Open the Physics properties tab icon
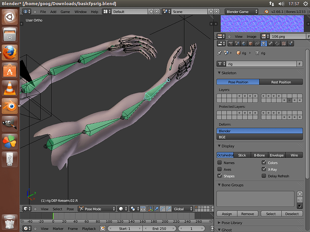The image size is (310, 232). tap(290, 44)
